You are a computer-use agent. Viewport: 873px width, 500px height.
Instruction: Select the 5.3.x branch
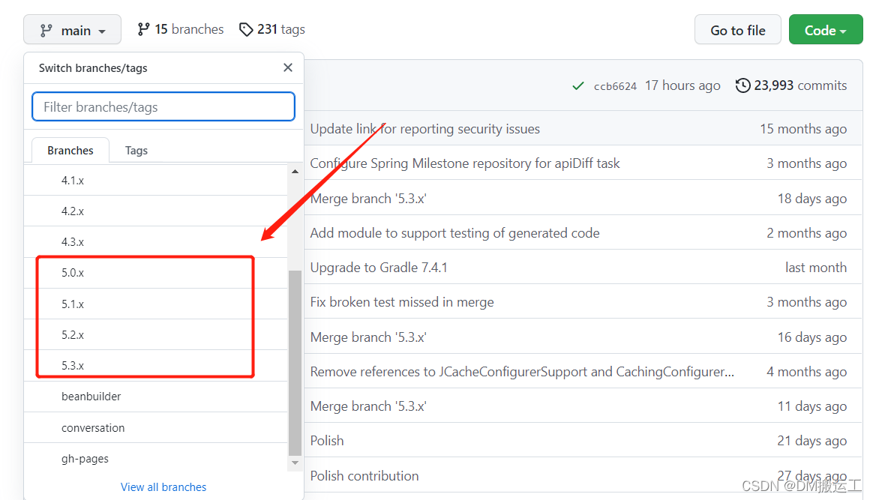156,365
